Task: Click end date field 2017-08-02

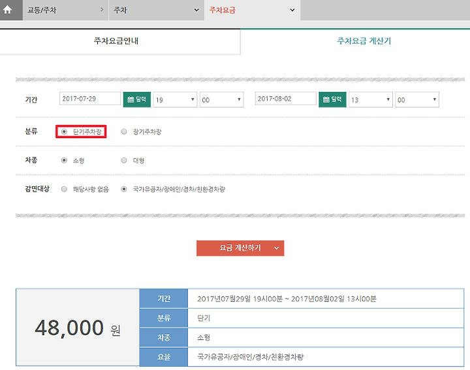Action: pyautogui.click(x=286, y=98)
